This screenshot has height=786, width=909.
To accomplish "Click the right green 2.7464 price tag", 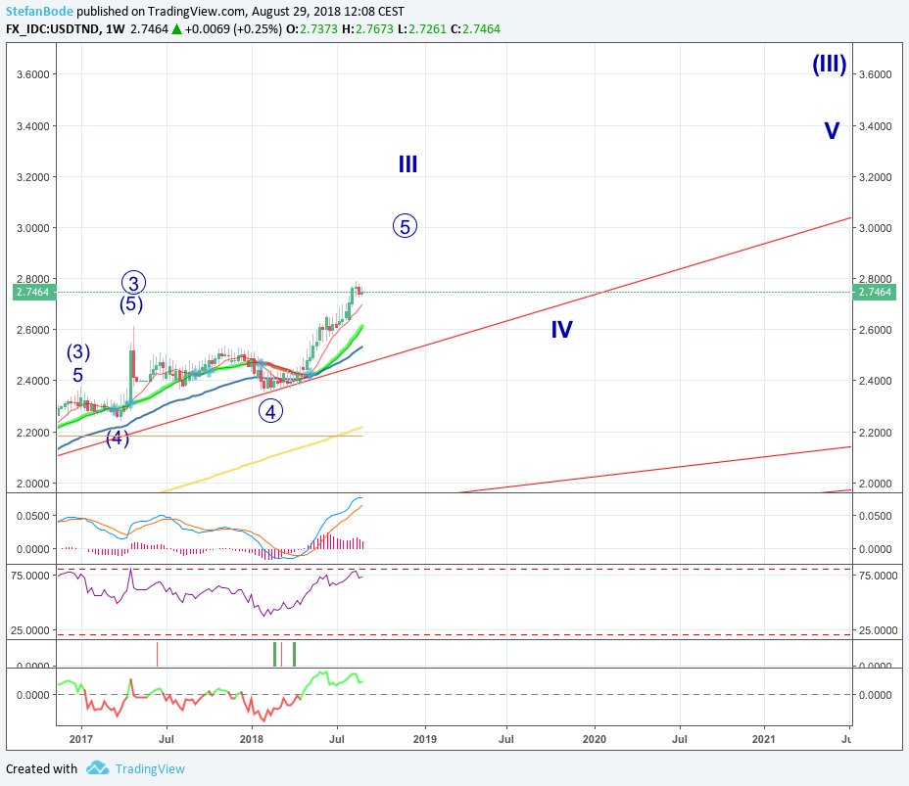I will point(875,292).
